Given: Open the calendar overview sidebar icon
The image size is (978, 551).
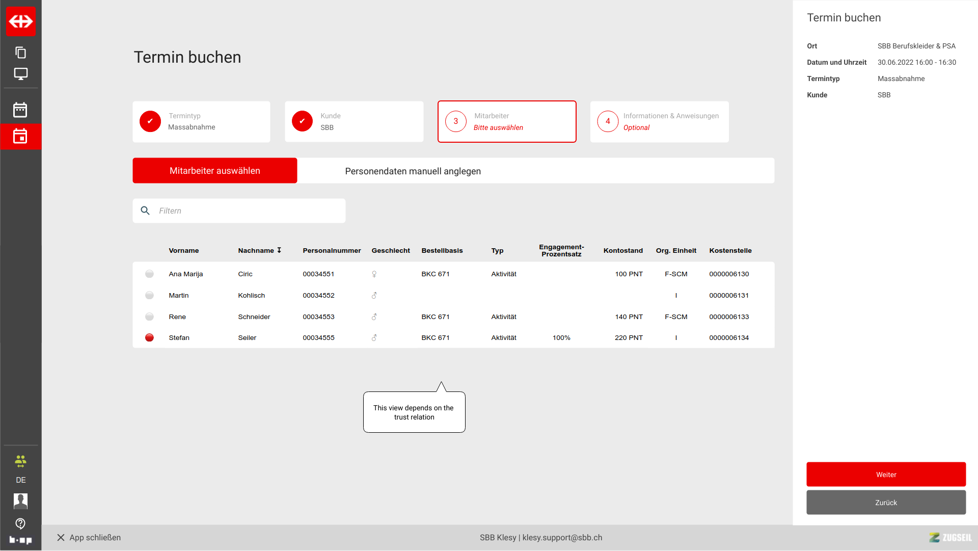Looking at the screenshot, I should [x=20, y=110].
